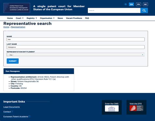This screenshot has width=155, height=121.
Task: Click the Enter the CMS link
Action: pos(112,104)
